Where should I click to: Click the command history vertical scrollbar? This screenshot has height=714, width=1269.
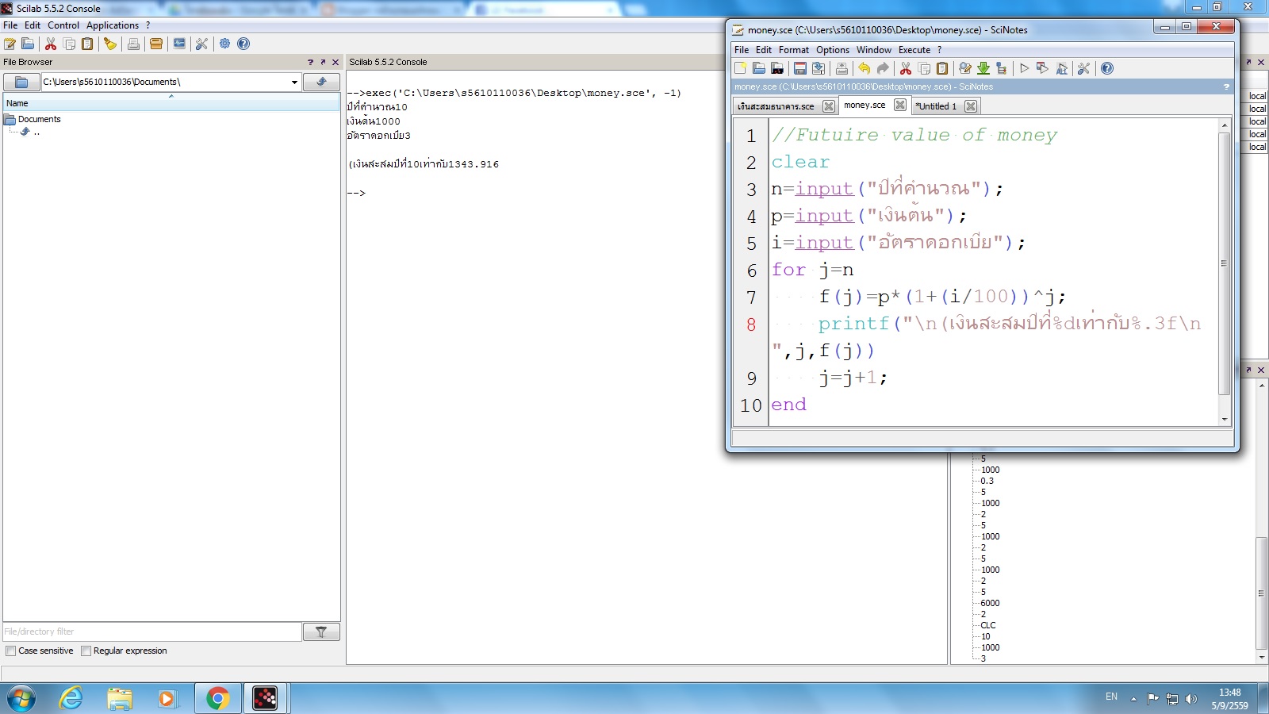point(1261,593)
